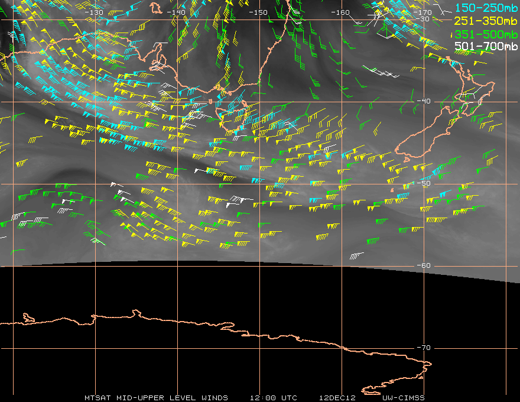Click the UW-CIMSS credit text
Viewport: 520px width, 402px height.
[403, 398]
